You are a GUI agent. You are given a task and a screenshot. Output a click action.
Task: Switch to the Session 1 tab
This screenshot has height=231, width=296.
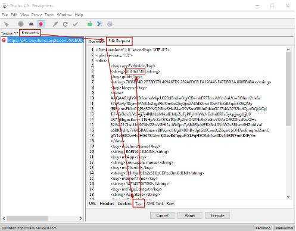(x=10, y=33)
